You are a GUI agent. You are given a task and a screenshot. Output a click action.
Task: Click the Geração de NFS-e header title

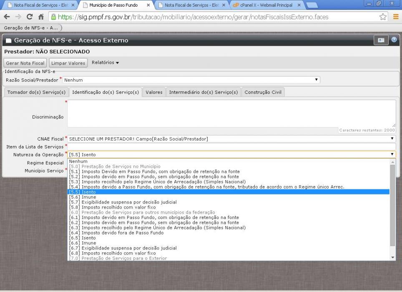coord(71,40)
